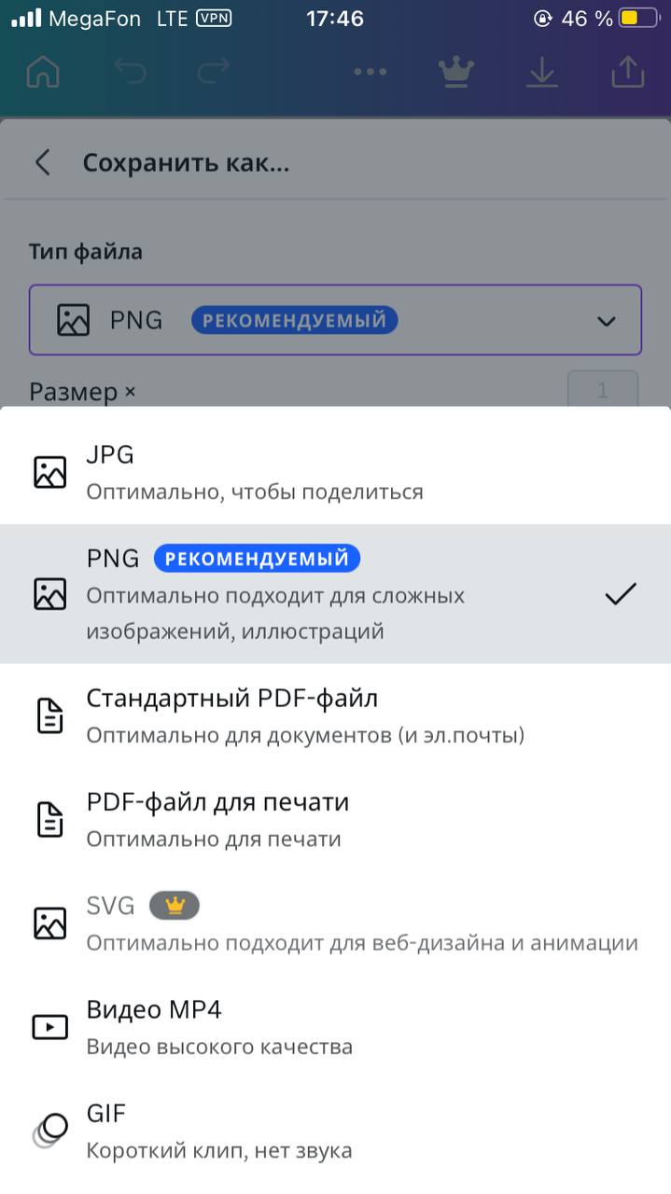Choose Стандартный PDF-файл option
The image size is (671, 1194).
pyautogui.click(x=335, y=715)
